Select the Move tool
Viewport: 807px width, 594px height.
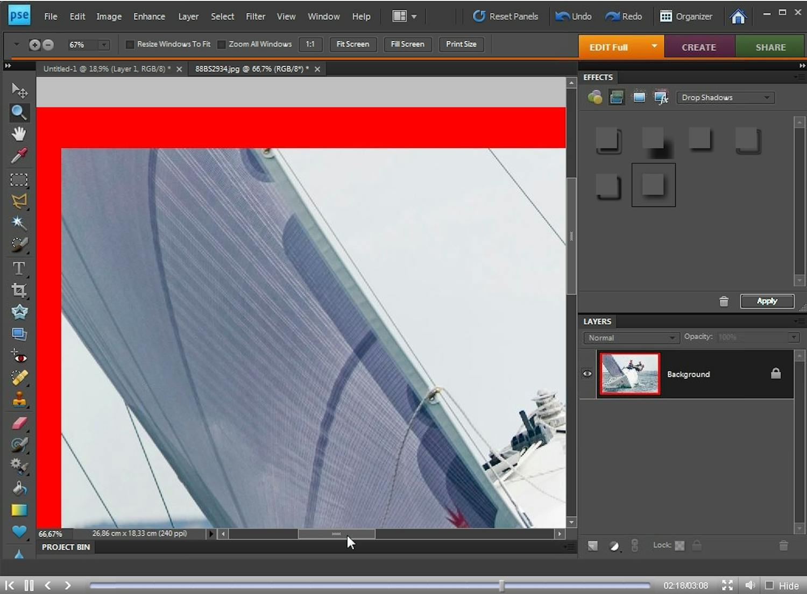[x=19, y=90]
